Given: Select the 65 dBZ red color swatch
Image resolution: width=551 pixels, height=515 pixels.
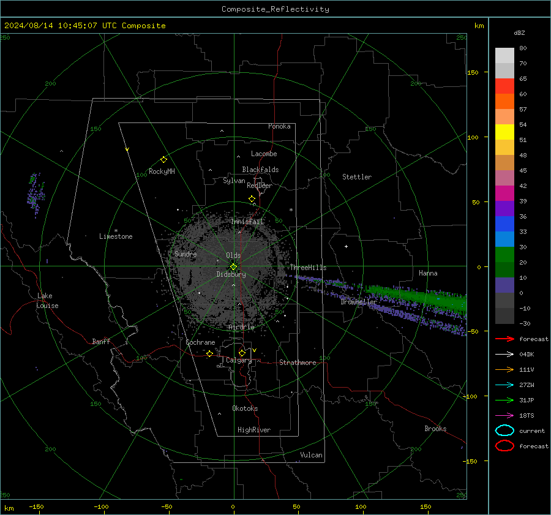Looking at the screenshot, I should [504, 86].
